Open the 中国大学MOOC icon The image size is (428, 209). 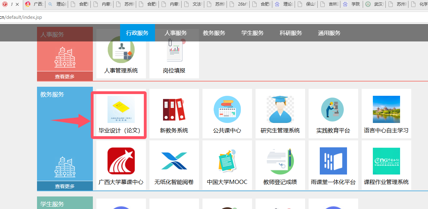(x=227, y=161)
